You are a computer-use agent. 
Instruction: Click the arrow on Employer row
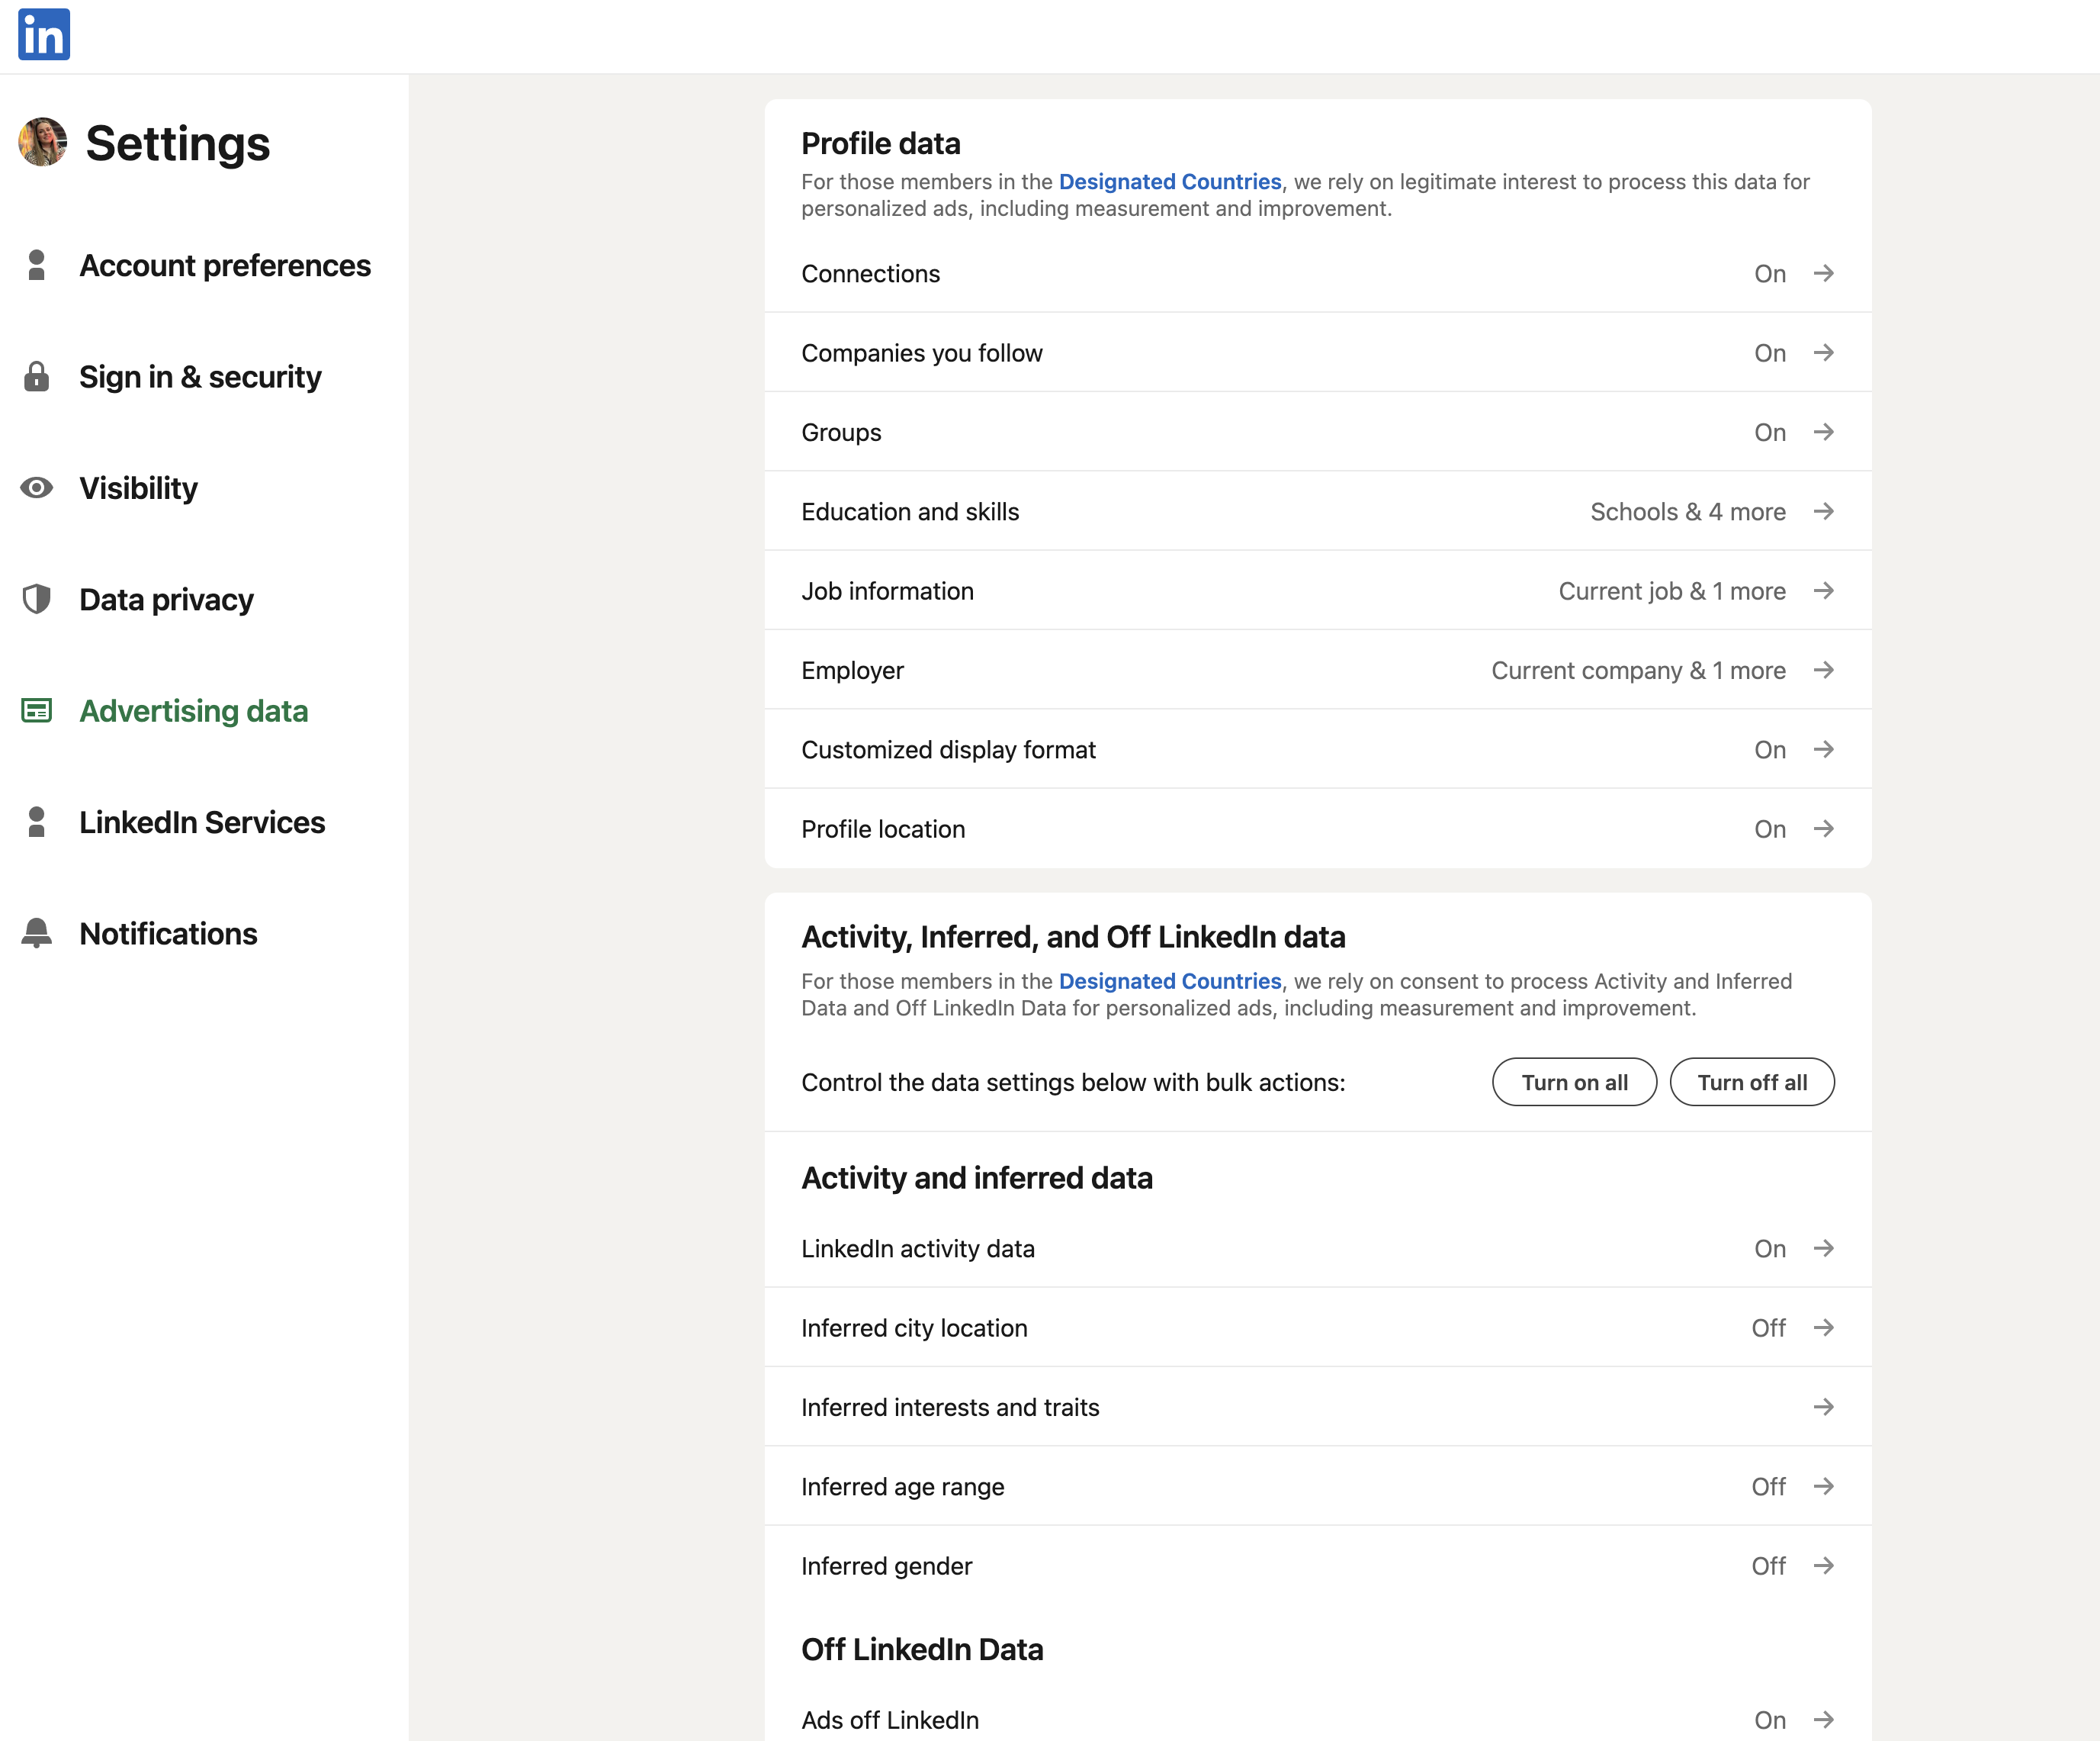[1823, 671]
